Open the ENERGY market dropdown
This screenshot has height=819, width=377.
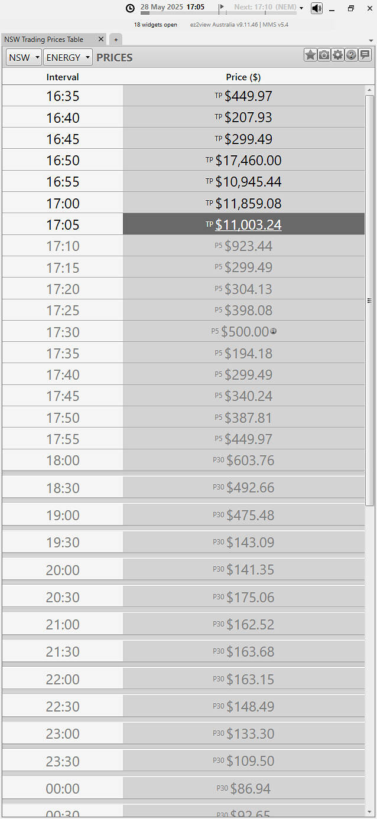[x=68, y=57]
